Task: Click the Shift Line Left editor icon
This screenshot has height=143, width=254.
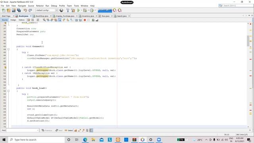Action: [76, 20]
